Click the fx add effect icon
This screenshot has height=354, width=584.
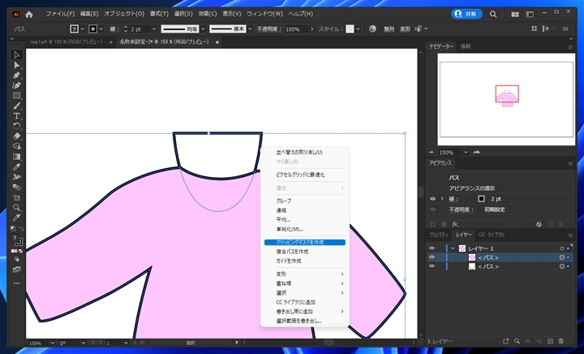point(455,224)
